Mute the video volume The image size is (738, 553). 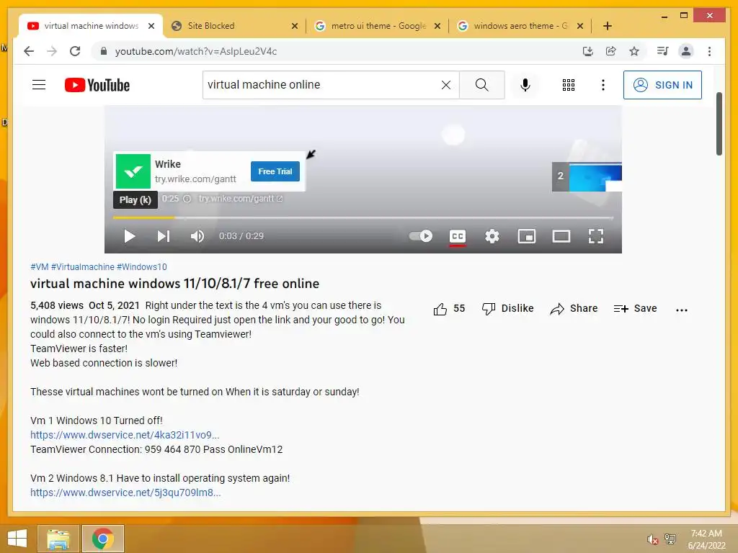[x=197, y=236]
